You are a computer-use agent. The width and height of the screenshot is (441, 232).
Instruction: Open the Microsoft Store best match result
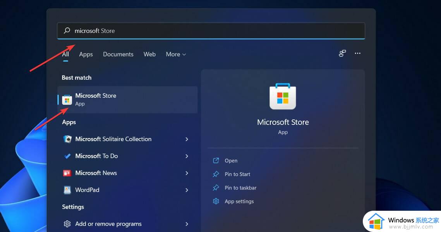(x=127, y=100)
